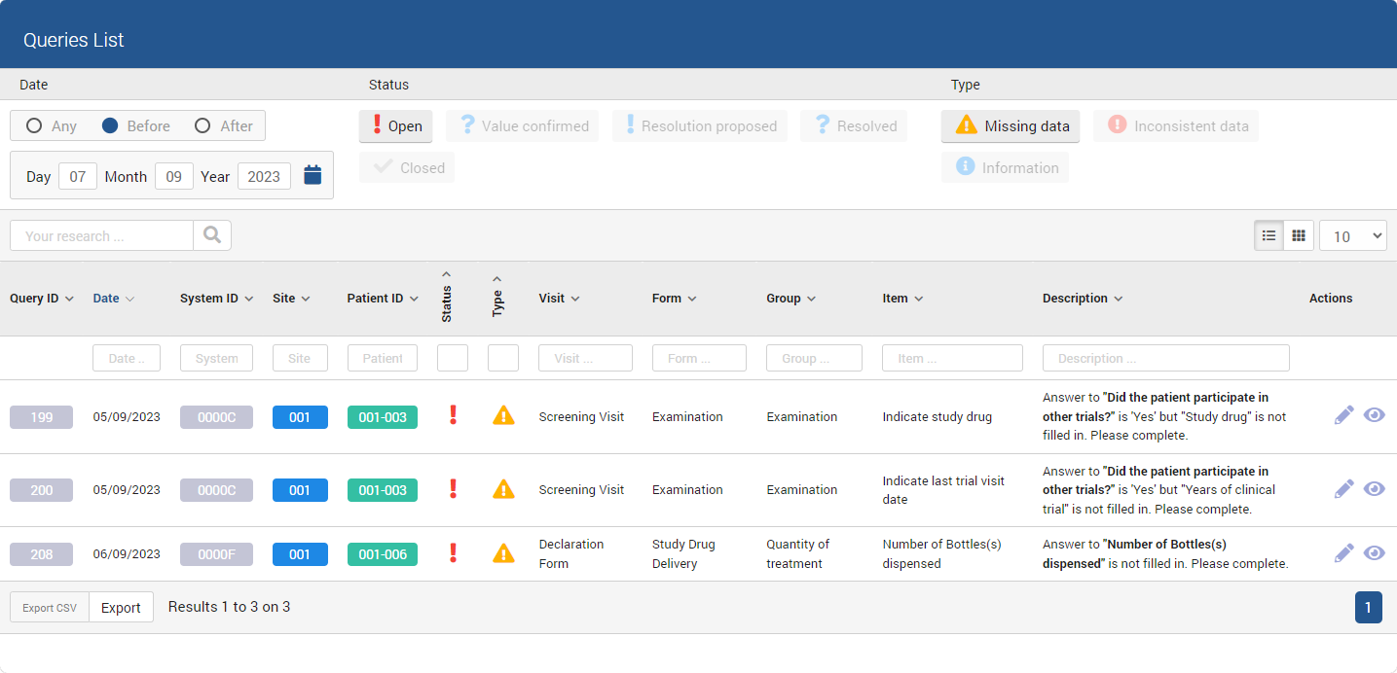Toggle the Open status filter
The height and width of the screenshot is (673, 1397).
[395, 125]
